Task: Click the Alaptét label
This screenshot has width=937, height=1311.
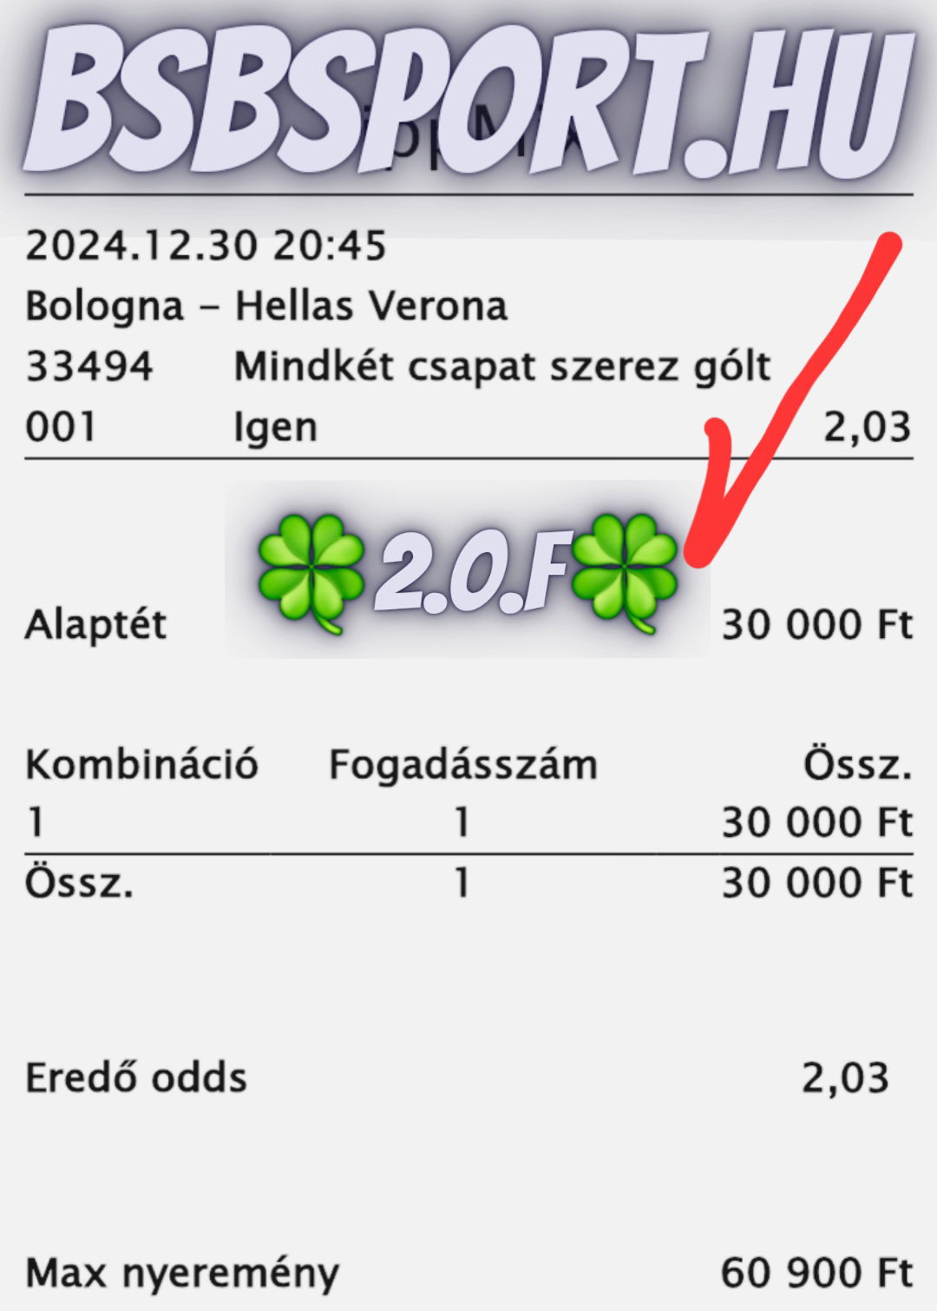Action: tap(95, 625)
